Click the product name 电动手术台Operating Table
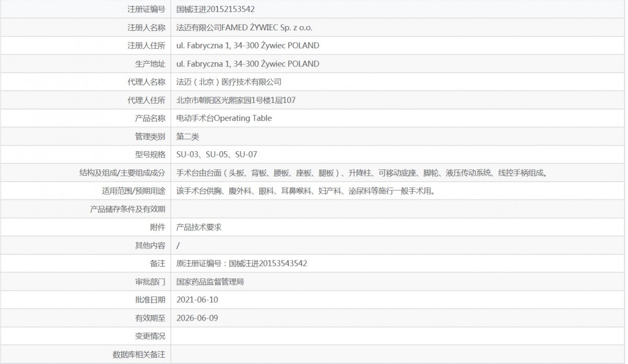 tap(224, 118)
